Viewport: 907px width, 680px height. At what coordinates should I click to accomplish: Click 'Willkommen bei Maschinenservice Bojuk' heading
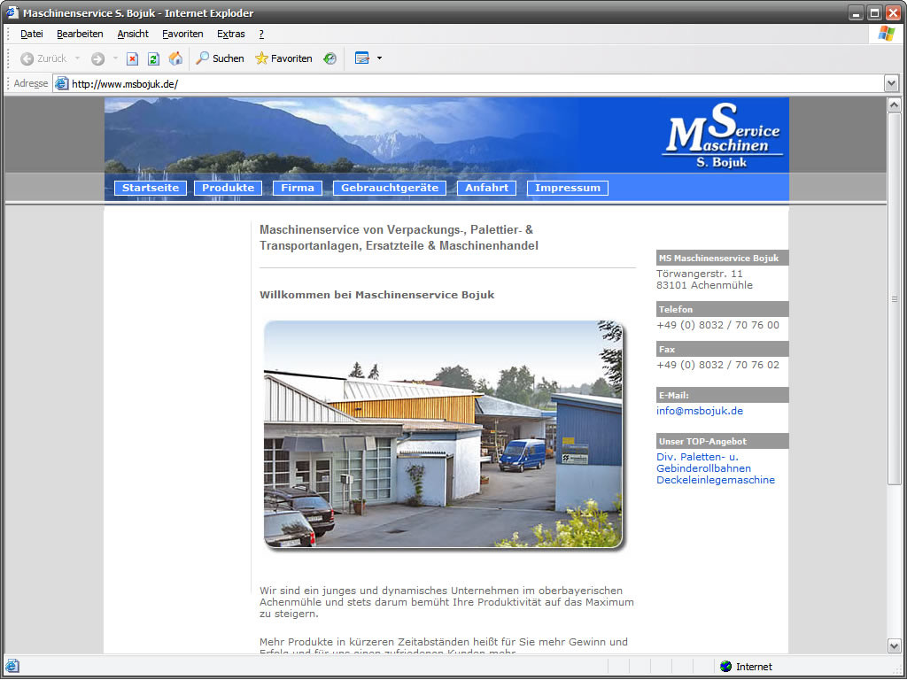tap(377, 295)
